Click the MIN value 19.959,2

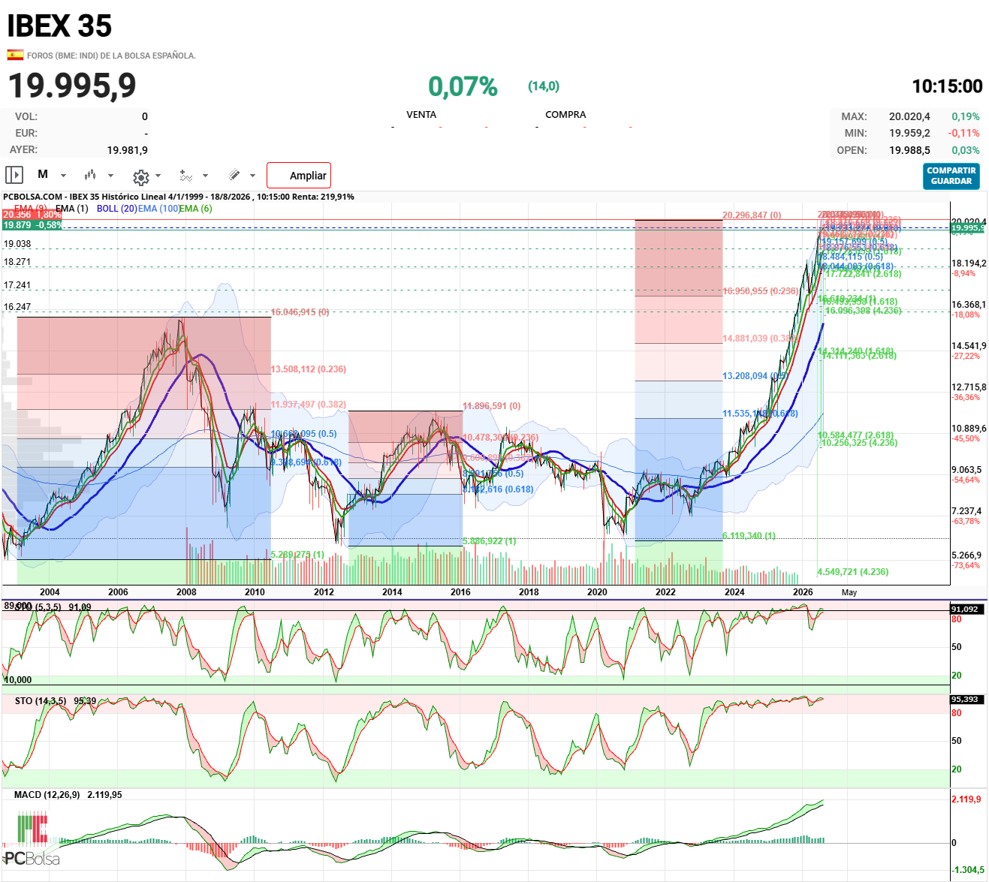tap(909, 133)
